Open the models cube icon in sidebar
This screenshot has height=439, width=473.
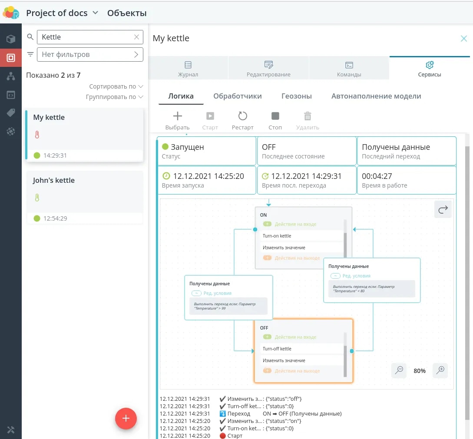[x=11, y=39]
